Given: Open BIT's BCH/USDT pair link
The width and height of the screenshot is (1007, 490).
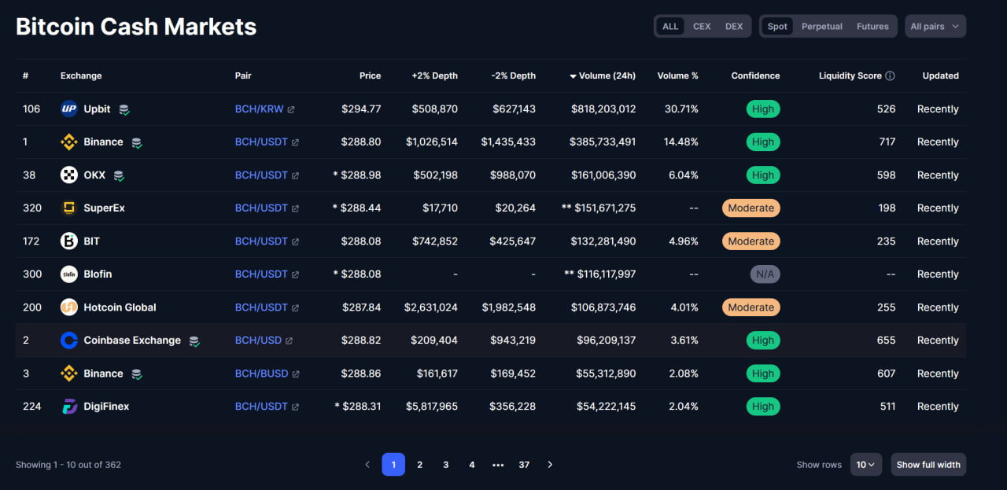Looking at the screenshot, I should (x=261, y=241).
